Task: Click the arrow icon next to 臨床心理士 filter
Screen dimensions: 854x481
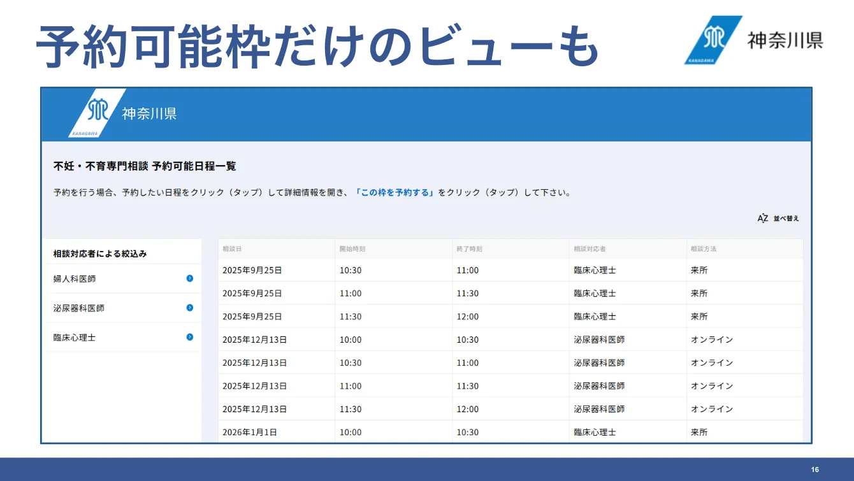Action: coord(190,337)
